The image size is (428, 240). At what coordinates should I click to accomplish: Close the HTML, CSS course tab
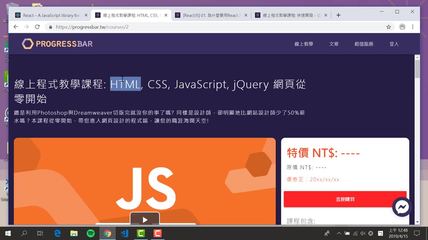[x=166, y=15]
